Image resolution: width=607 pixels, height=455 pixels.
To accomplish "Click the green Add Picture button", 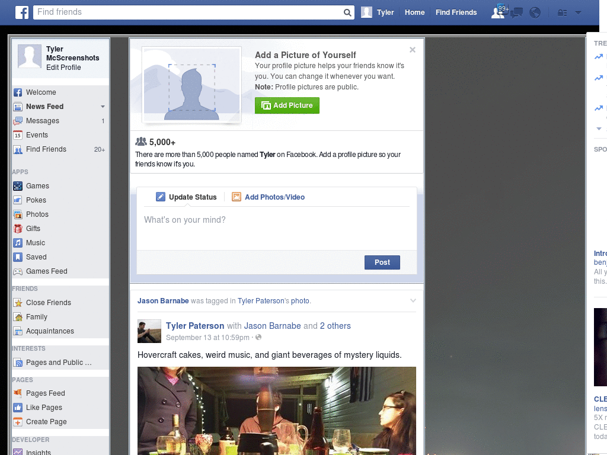I will [287, 105].
